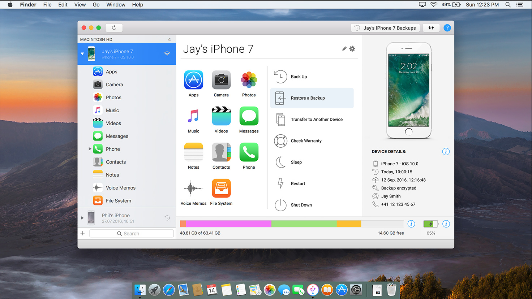Collapse the Jay's iPhone 7 tree

(x=82, y=54)
